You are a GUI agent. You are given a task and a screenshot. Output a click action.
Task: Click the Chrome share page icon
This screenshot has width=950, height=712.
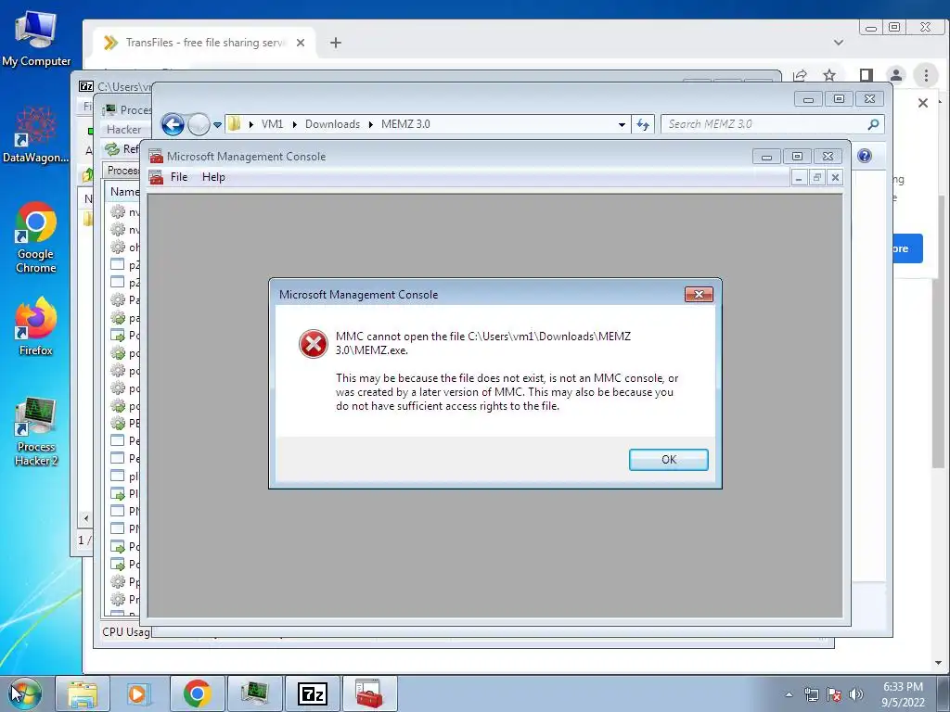pos(800,75)
